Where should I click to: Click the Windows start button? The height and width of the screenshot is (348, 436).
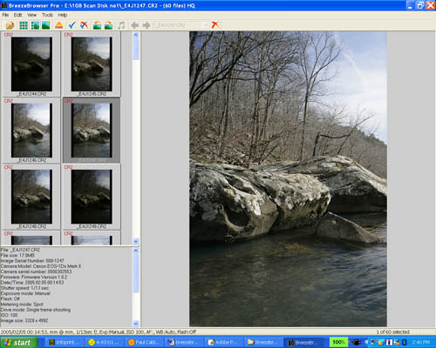coord(19,343)
